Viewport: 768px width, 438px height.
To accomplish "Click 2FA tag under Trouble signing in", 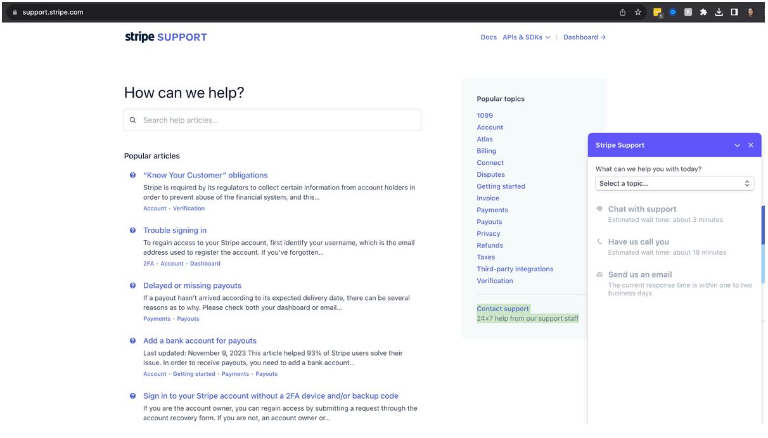I will tap(148, 264).
